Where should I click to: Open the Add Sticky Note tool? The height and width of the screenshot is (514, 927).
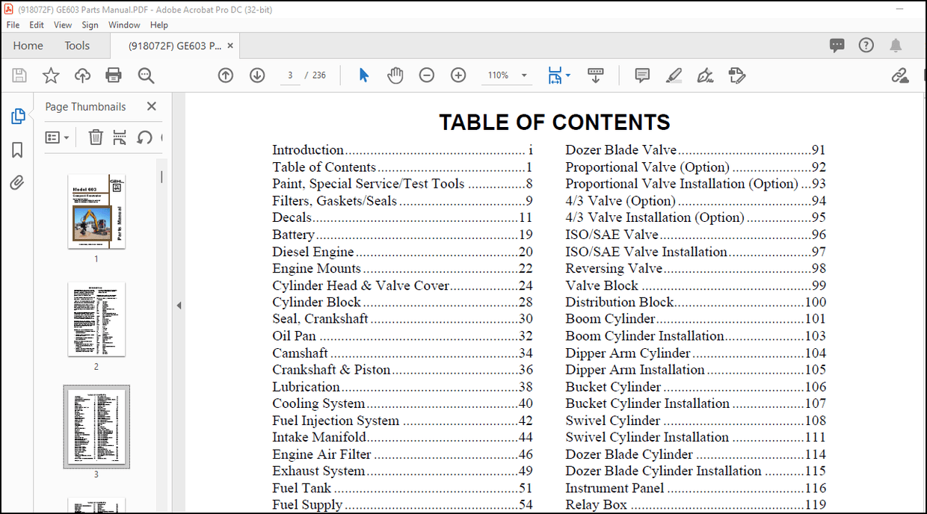pos(641,75)
